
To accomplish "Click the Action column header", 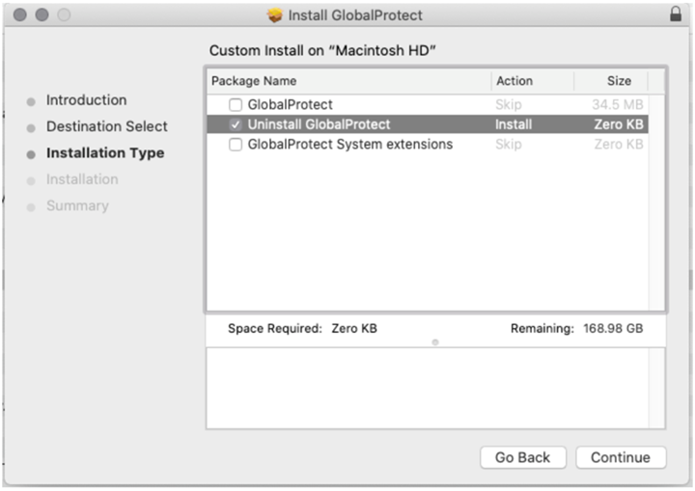I will click(514, 81).
